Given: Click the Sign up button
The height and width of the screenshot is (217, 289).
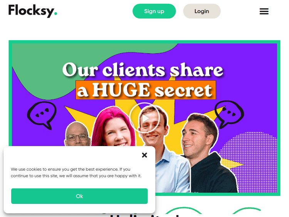Looking at the screenshot, I should click(154, 11).
